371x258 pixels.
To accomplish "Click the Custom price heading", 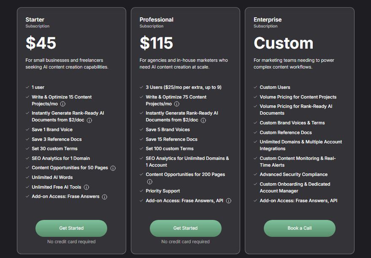I will 284,43.
